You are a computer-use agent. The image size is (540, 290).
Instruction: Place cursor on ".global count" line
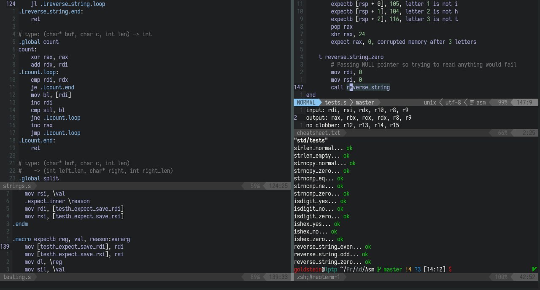pos(39,42)
